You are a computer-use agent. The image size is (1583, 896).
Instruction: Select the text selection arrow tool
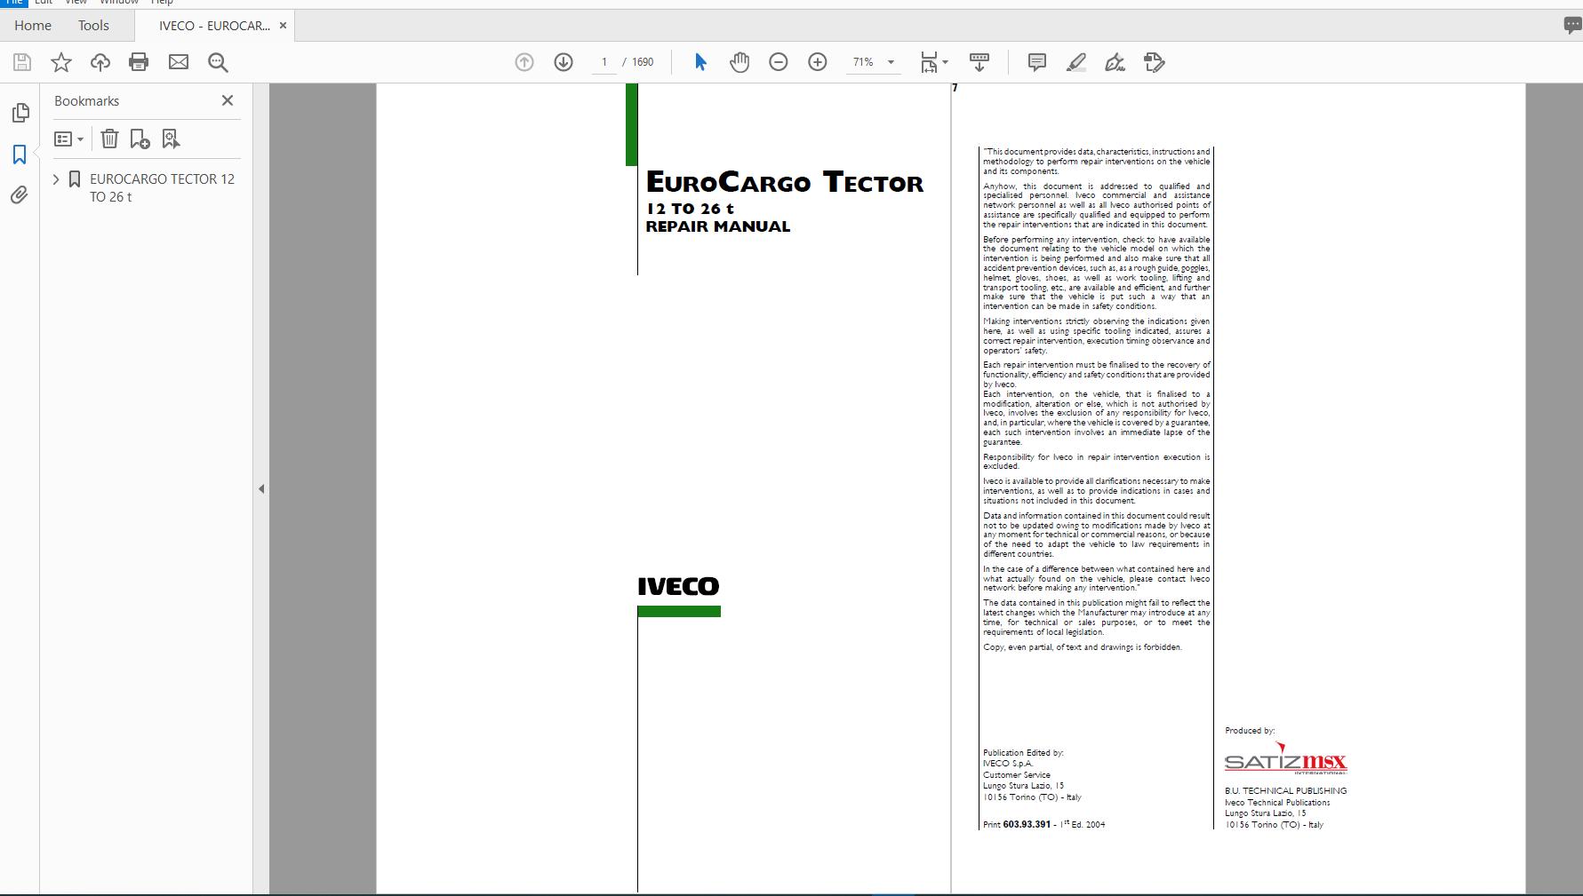point(700,62)
